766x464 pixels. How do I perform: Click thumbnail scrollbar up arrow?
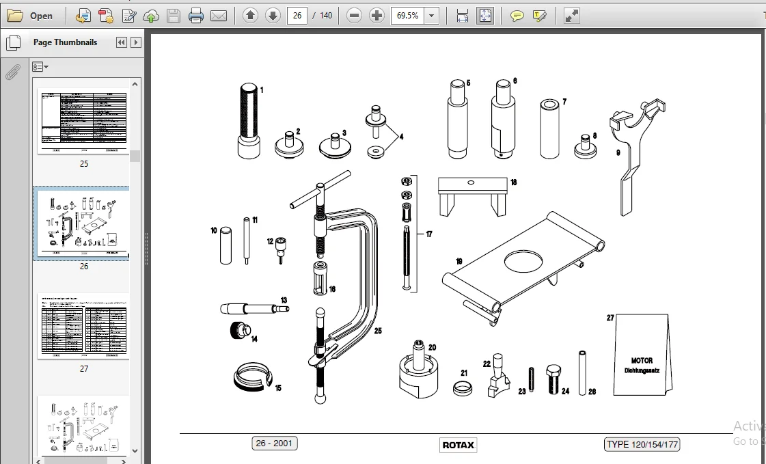pos(135,84)
